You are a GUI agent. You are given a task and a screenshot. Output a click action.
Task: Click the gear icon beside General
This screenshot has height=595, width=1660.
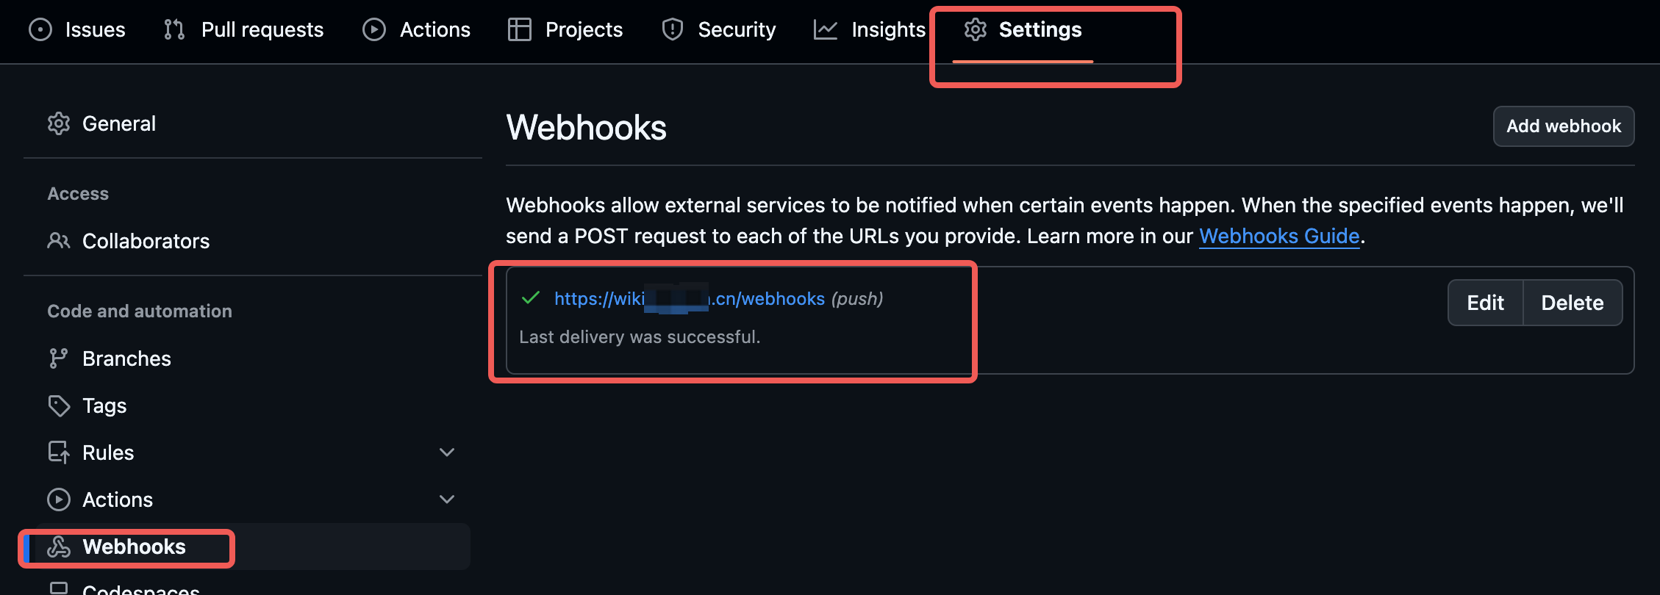(59, 123)
